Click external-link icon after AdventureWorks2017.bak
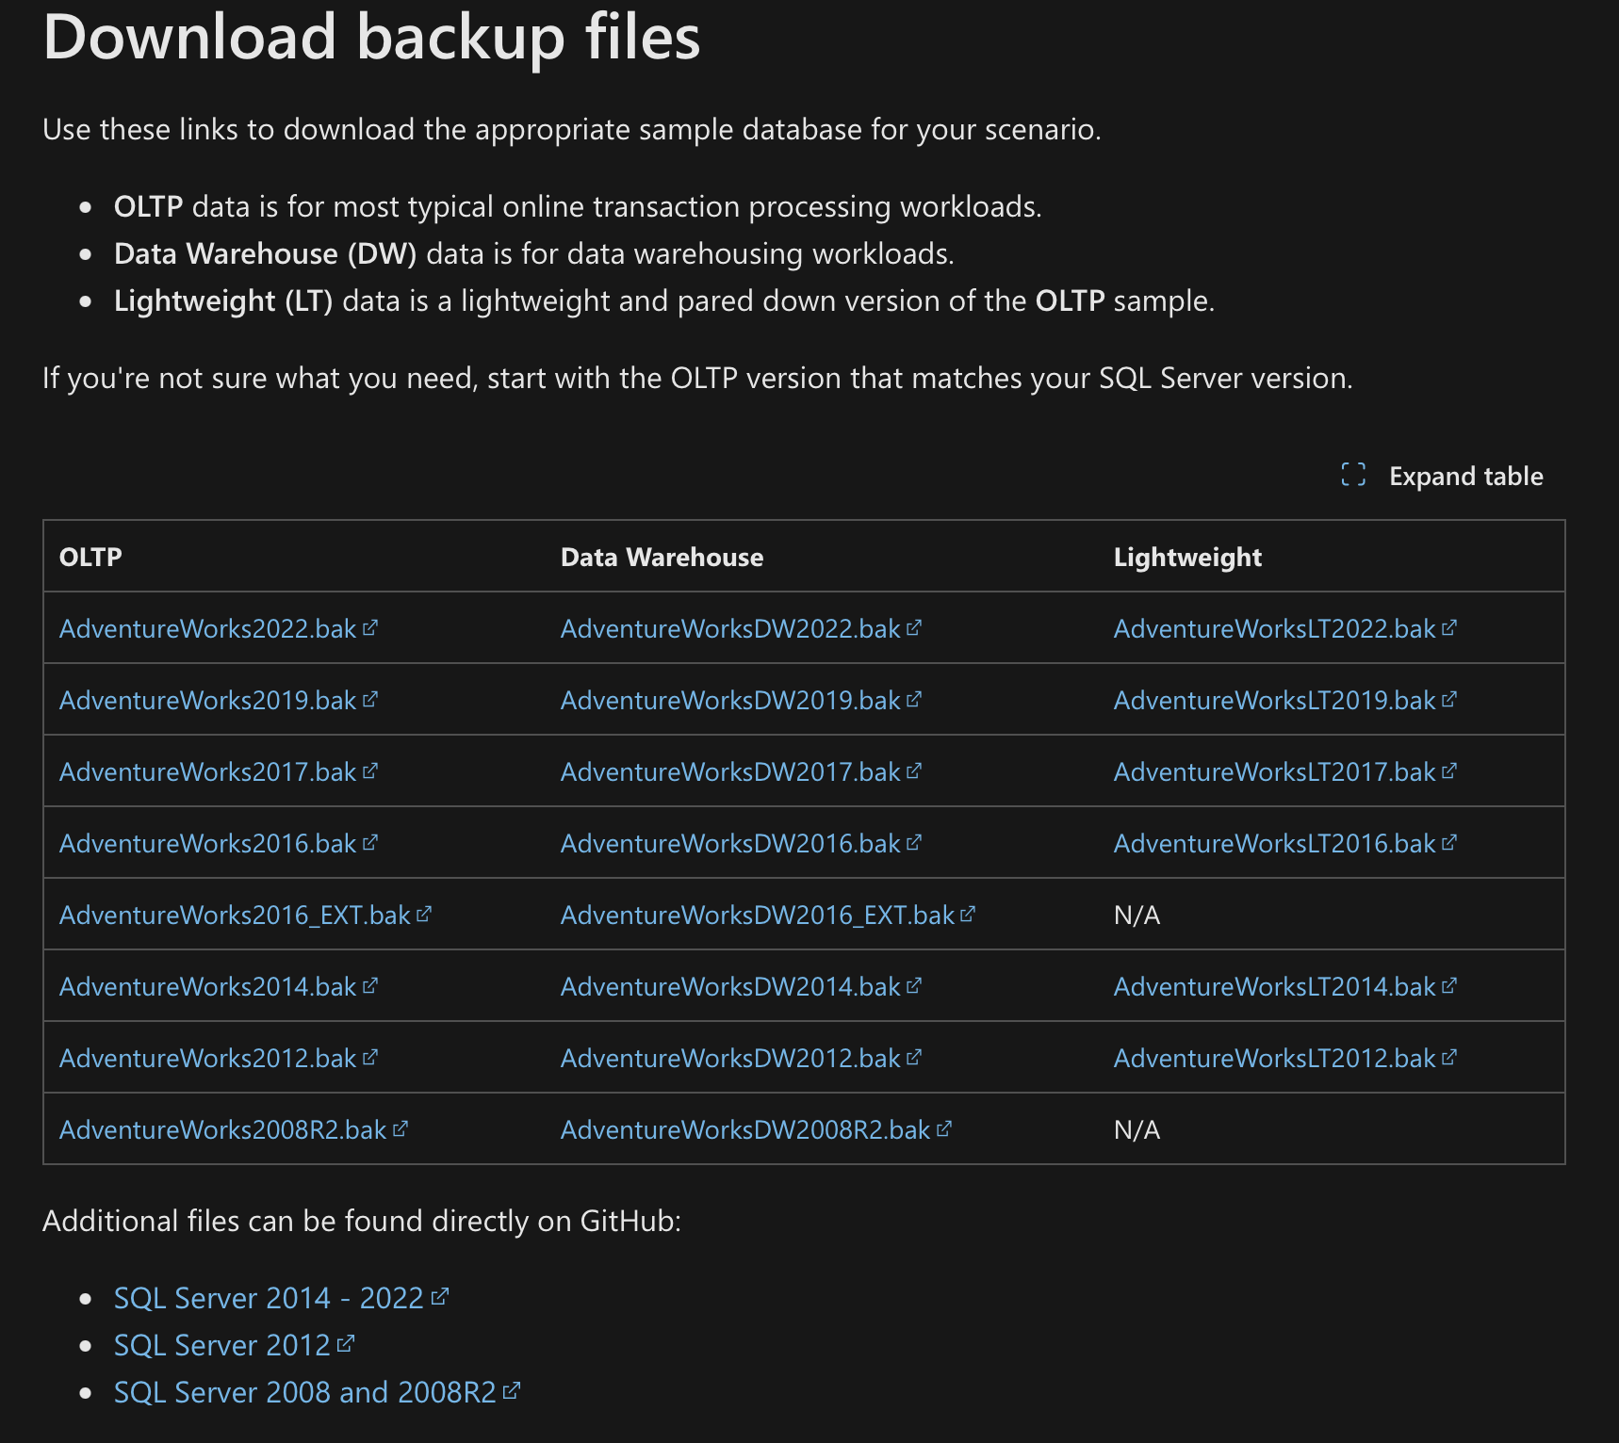Viewport: 1619px width, 1443px height. pyautogui.click(x=369, y=770)
